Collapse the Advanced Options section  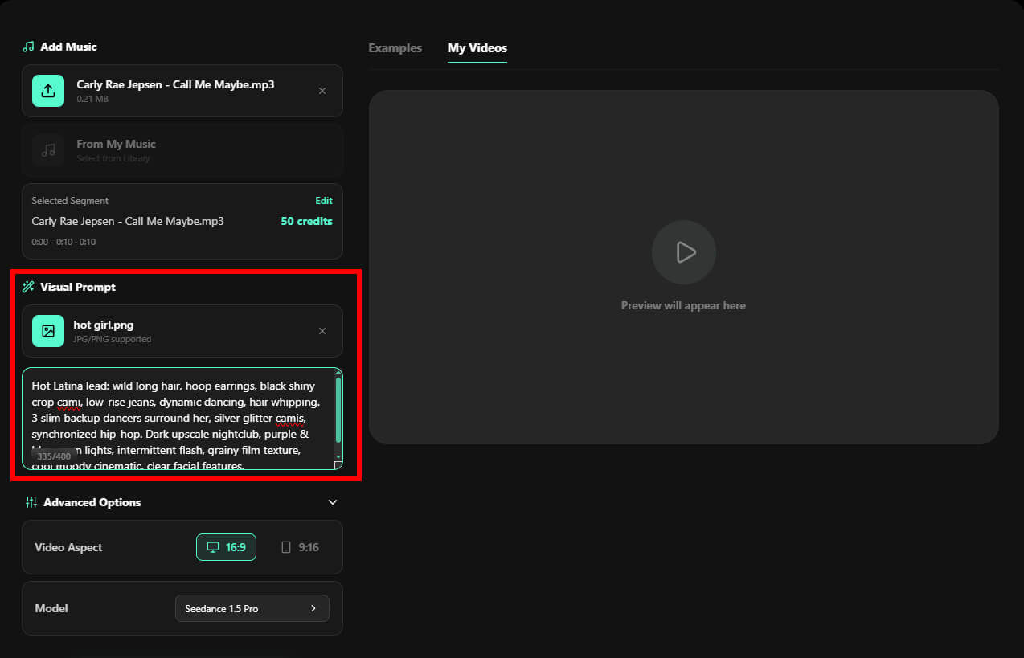tap(333, 502)
